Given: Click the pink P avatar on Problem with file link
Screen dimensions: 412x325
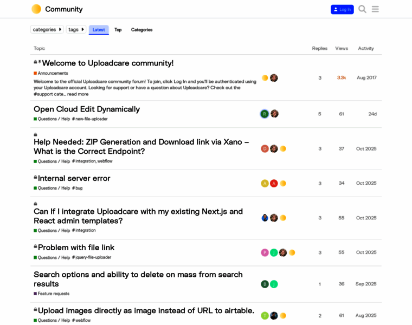Looking at the screenshot, I should click(x=265, y=252).
